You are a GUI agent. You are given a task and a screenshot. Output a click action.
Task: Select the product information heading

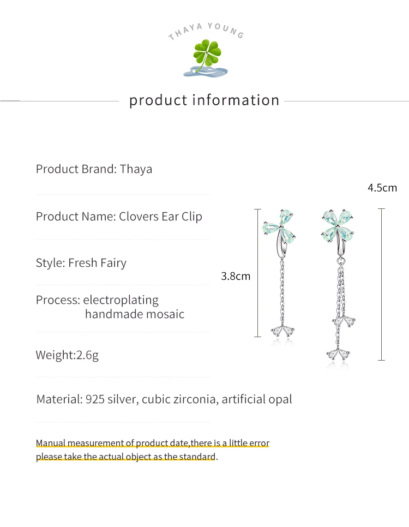point(204,100)
